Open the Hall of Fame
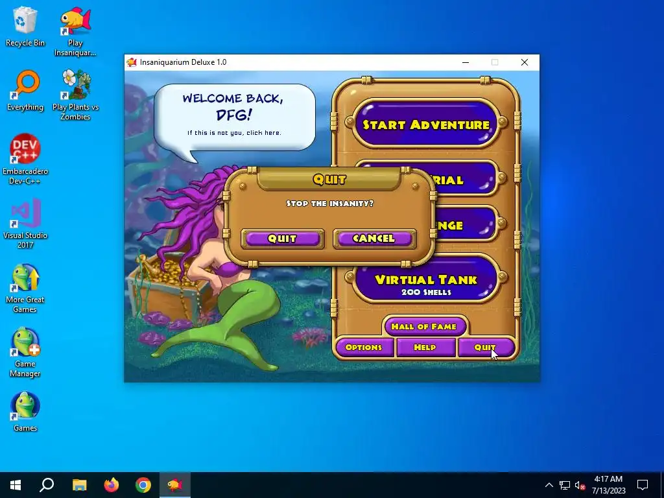664x498 pixels. [424, 327]
